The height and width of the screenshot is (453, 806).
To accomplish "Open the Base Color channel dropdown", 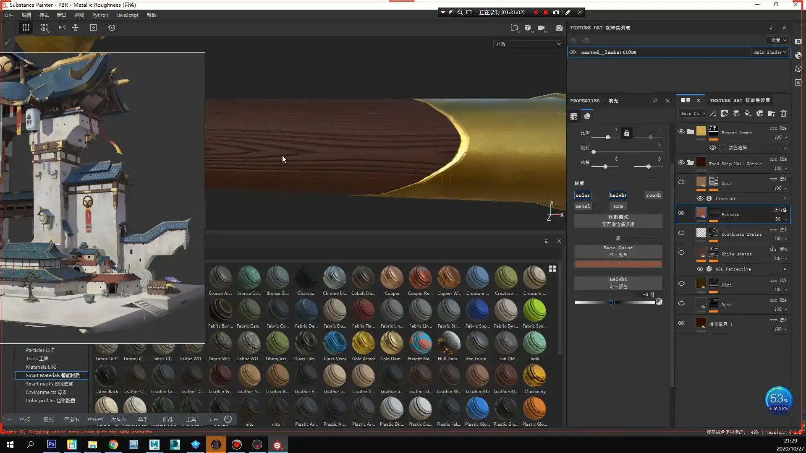I will pos(693,113).
